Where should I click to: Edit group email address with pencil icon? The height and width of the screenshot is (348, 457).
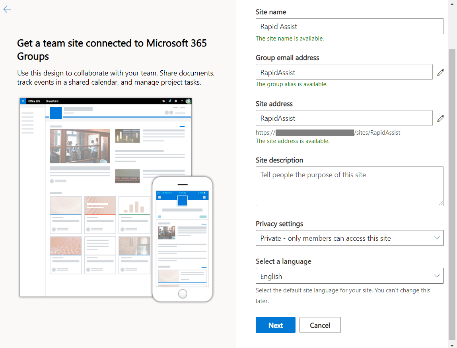click(440, 72)
